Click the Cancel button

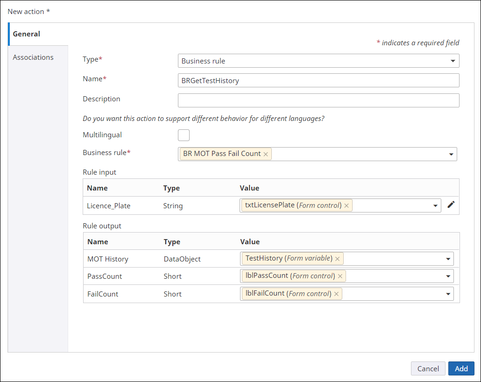428,368
